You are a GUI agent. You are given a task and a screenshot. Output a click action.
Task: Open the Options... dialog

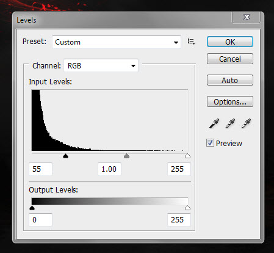tap(230, 101)
